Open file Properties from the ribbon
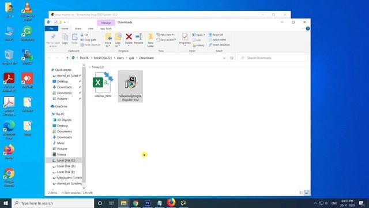Viewport: 369px width, 208px height. (x=185, y=40)
